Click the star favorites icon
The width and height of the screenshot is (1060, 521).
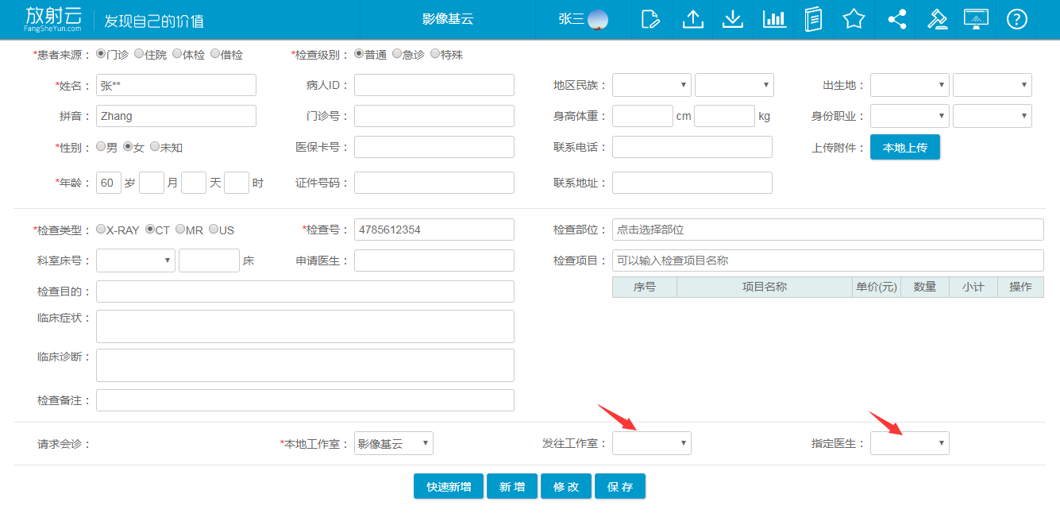(854, 19)
